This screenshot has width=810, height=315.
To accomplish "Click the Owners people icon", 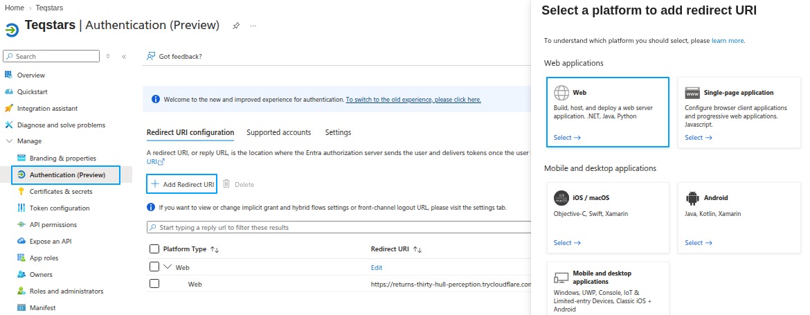I will (x=21, y=274).
